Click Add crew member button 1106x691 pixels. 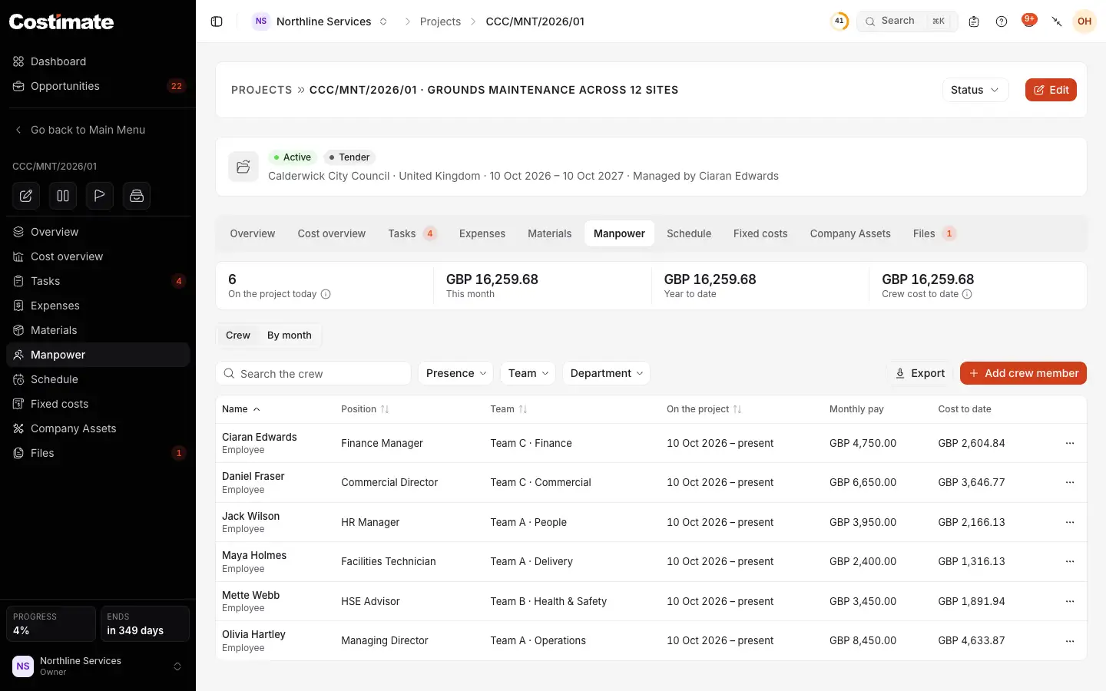coord(1023,373)
